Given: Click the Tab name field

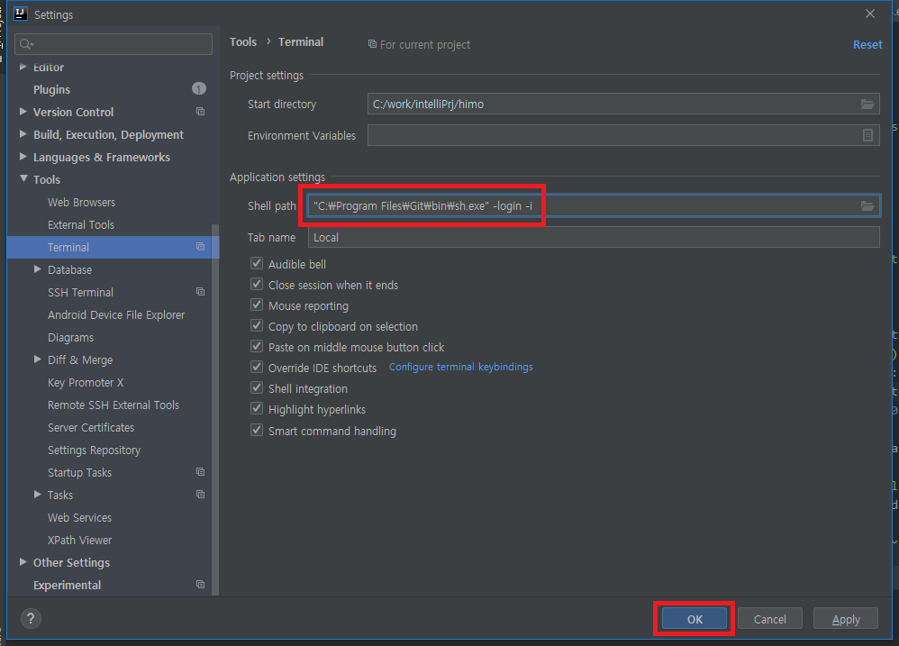Looking at the screenshot, I should click(594, 237).
